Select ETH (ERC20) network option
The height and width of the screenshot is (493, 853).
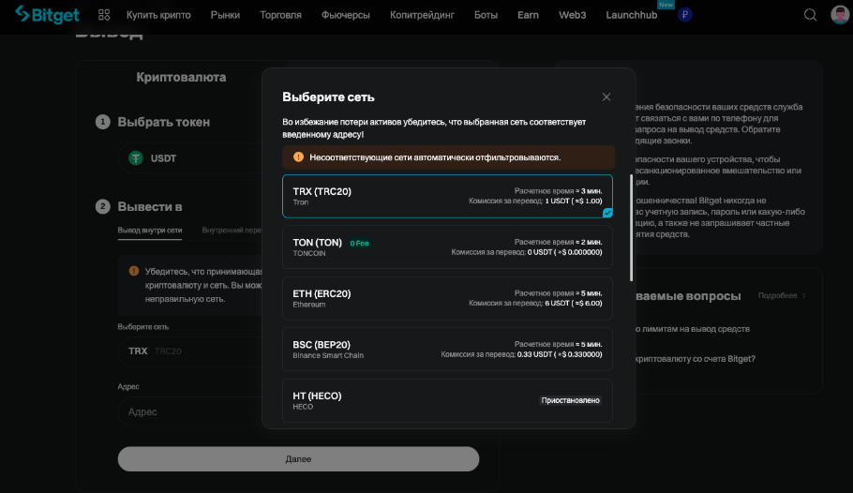[x=447, y=298]
